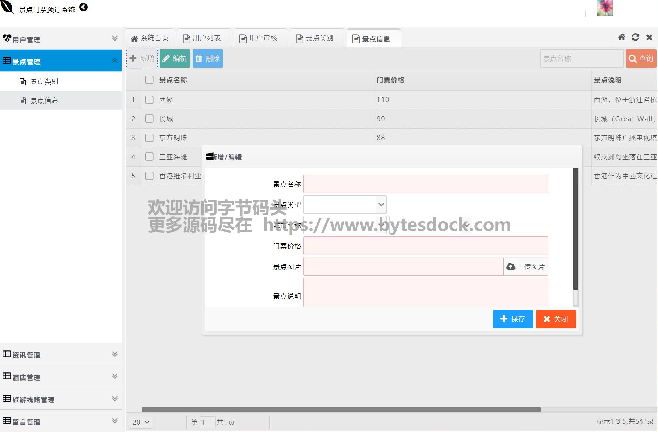Click the user avatar image
Viewport: 658px width, 432px height.
(x=605, y=8)
